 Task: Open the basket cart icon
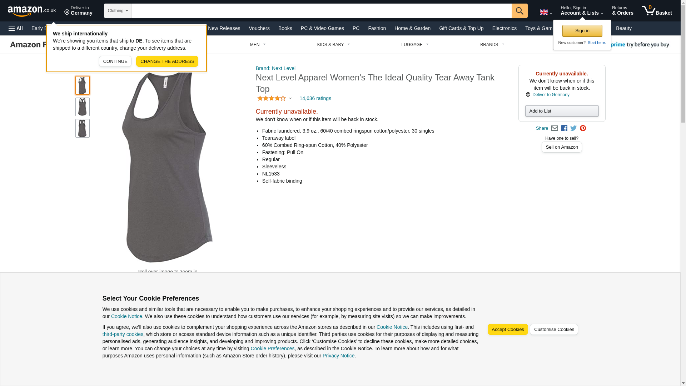point(657,11)
